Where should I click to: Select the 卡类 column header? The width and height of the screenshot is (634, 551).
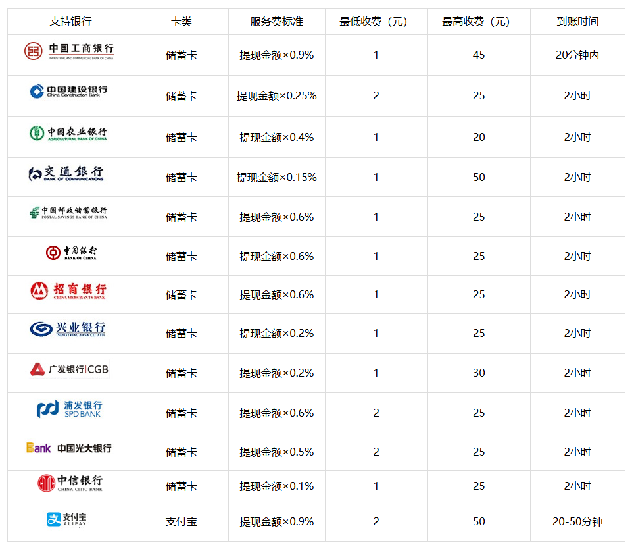point(181,22)
